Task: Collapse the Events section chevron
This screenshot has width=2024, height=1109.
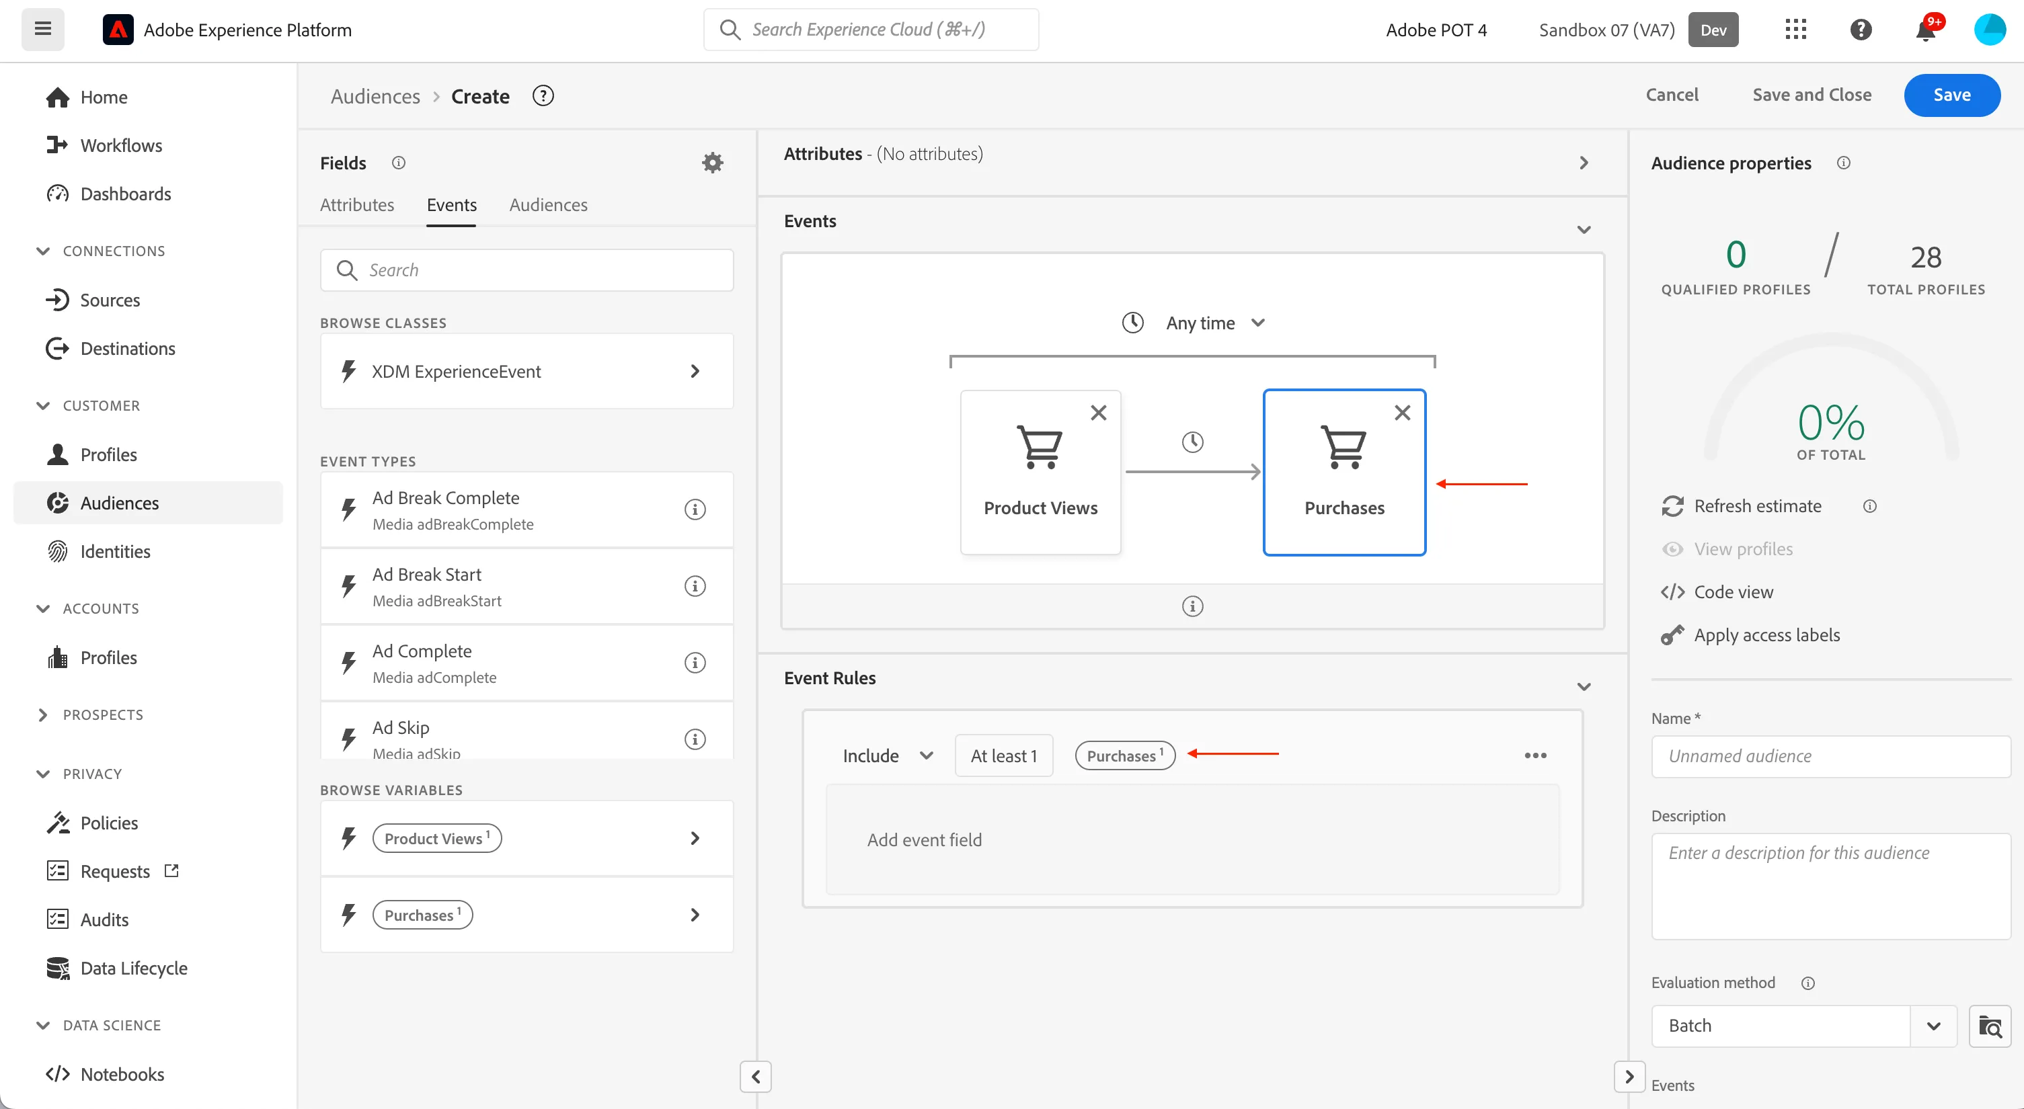Action: pos(1583,229)
